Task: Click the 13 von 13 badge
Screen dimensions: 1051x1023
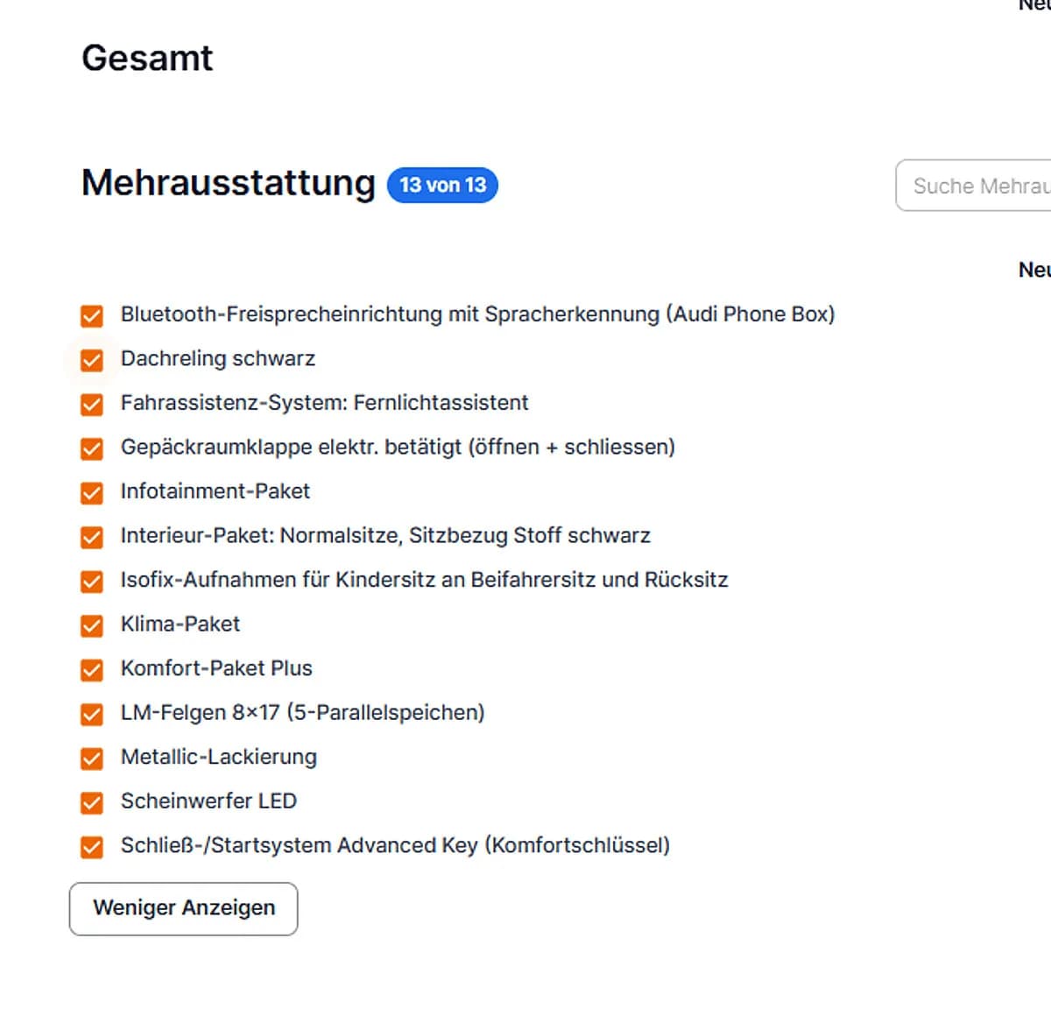Action: point(442,185)
